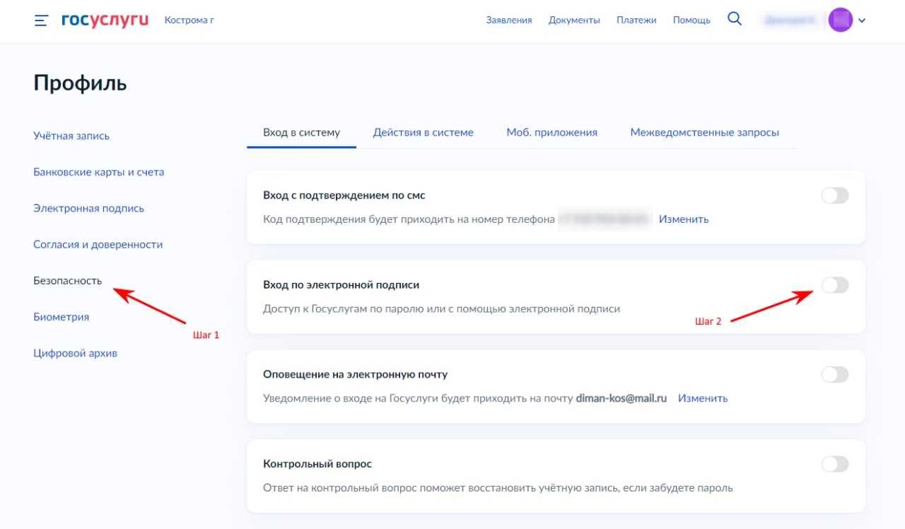Click the Вход по электронной подписи title
The width and height of the screenshot is (905, 529).
(x=341, y=284)
